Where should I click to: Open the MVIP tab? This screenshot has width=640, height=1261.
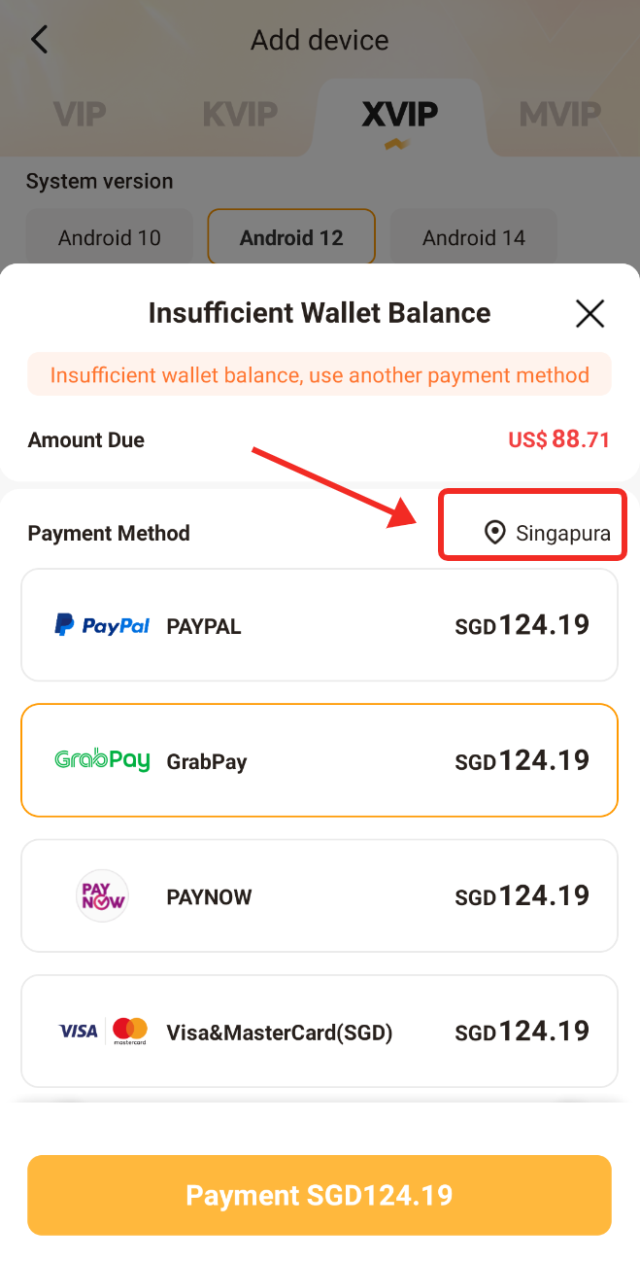tap(560, 116)
